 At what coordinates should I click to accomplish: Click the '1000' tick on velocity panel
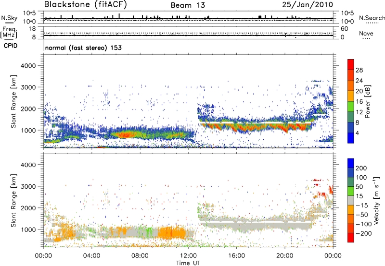coord(28,230)
